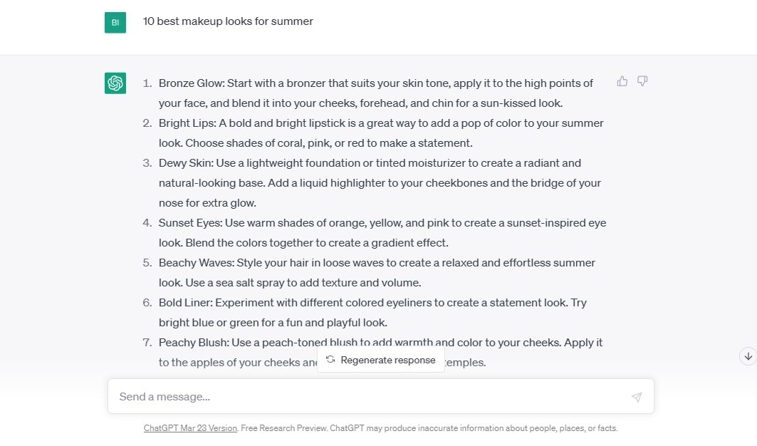Click the Sunset Eyes list item
This screenshot has width=757, height=446.
point(382,233)
